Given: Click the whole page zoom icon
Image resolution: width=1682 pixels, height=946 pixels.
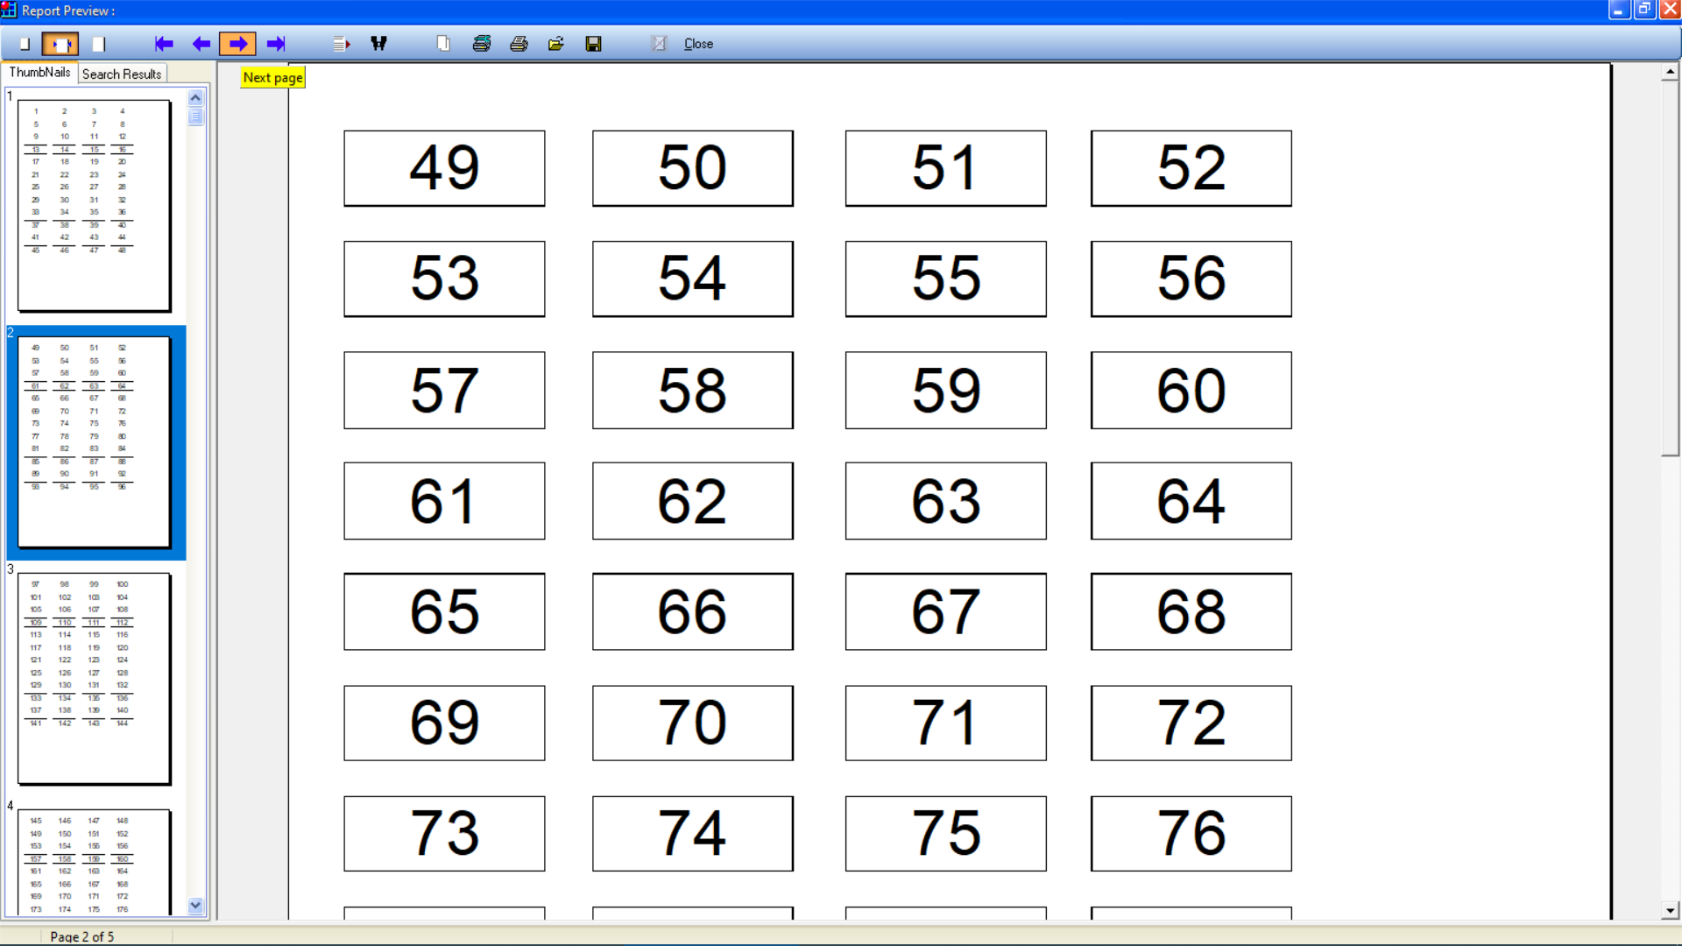Looking at the screenshot, I should [x=25, y=44].
